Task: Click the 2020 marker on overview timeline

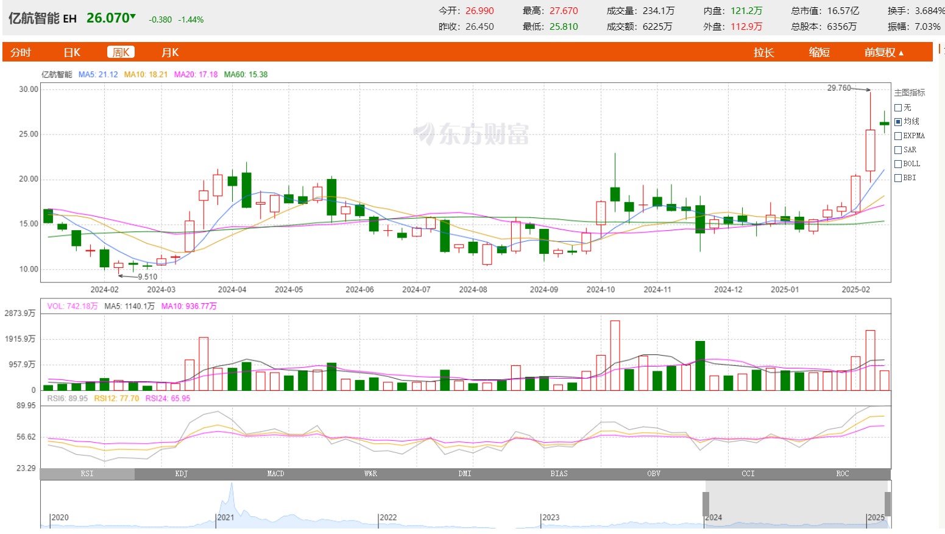Action: tap(60, 518)
